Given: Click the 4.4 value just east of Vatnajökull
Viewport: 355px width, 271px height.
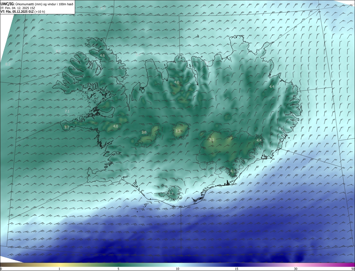Looking at the screenshot, I should tap(259, 140).
